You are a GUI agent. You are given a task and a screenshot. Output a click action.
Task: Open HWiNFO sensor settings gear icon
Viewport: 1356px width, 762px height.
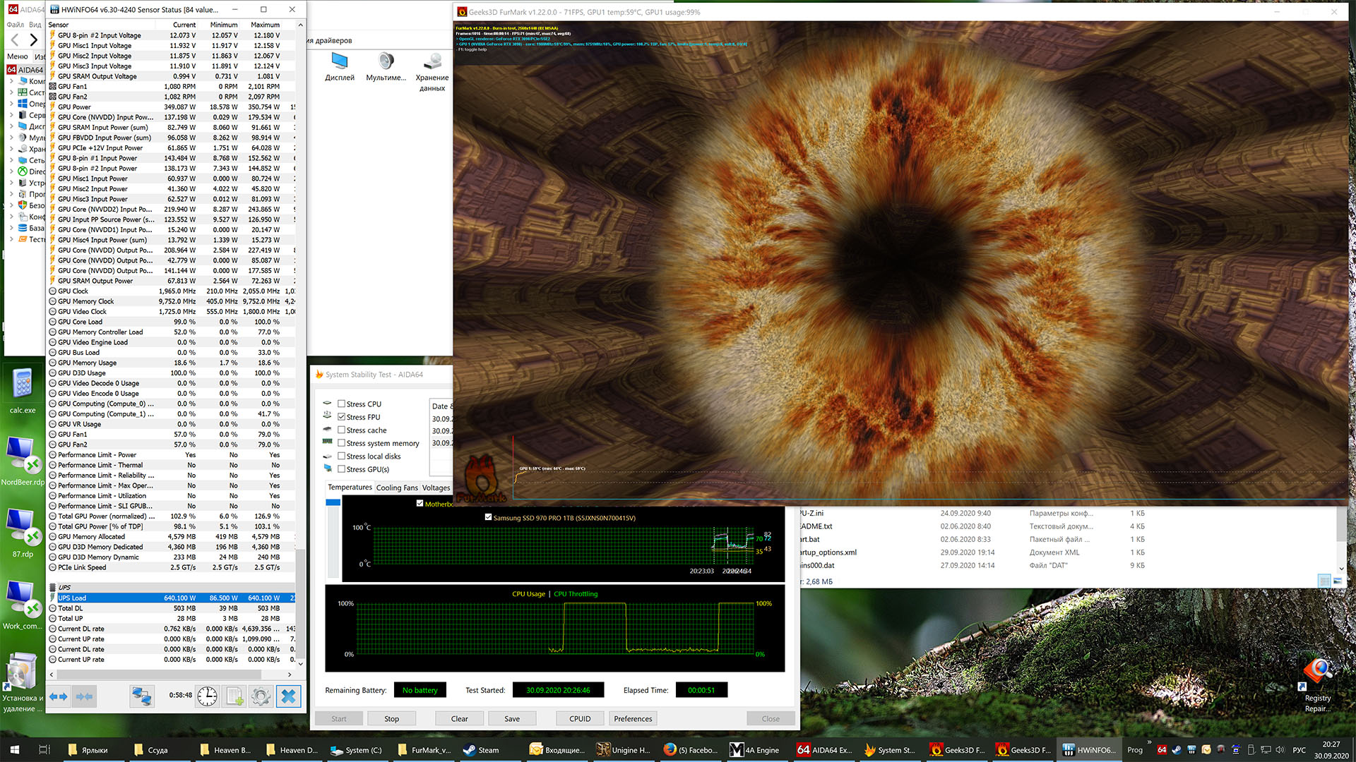coord(261,696)
